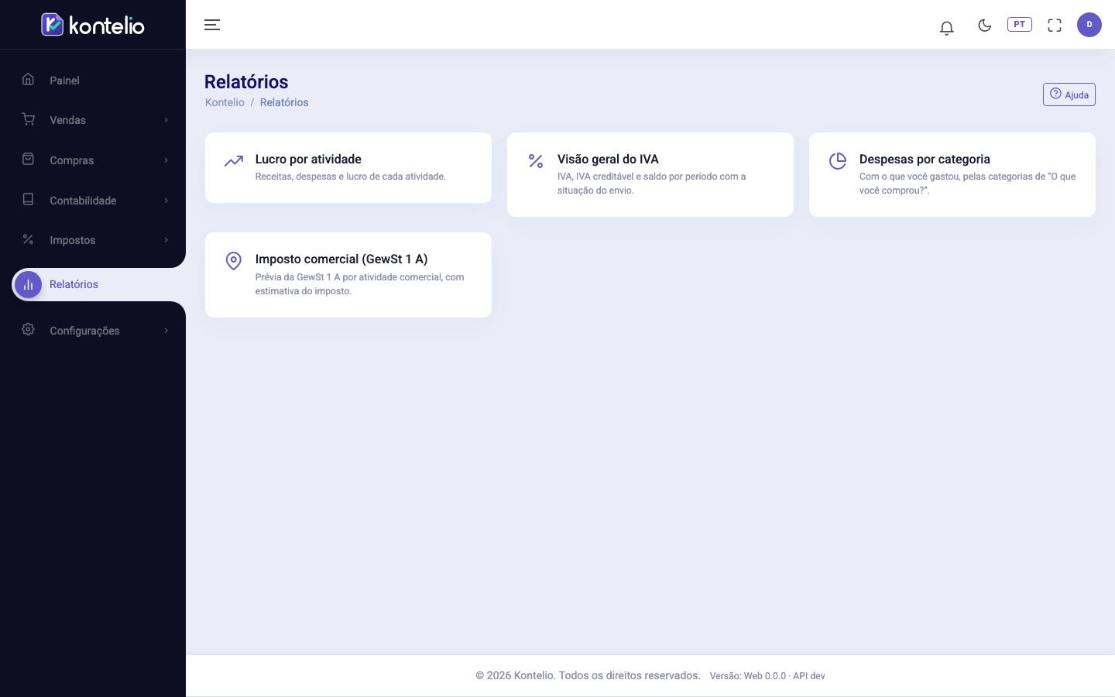
Task: Click the map pin icon on GewSt card
Action: pos(234,261)
